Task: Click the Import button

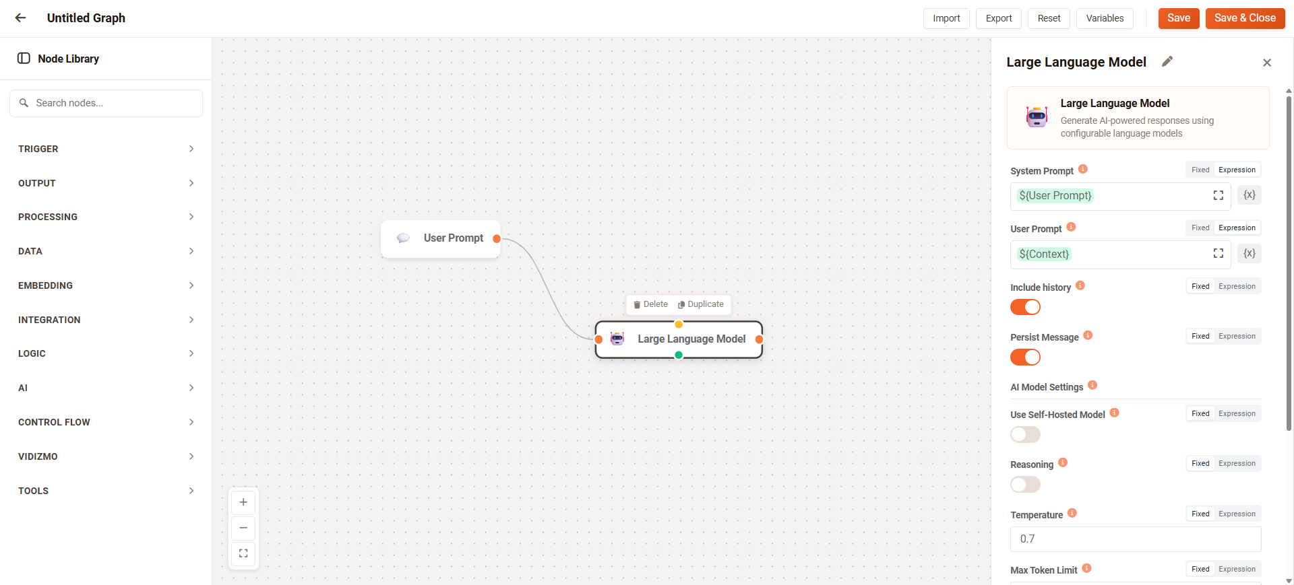Action: point(946,18)
